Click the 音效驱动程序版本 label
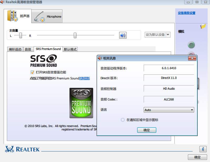 [x=114, y=68]
